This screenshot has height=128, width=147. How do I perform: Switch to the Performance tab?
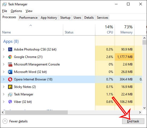pyautogui.click(x=28, y=18)
